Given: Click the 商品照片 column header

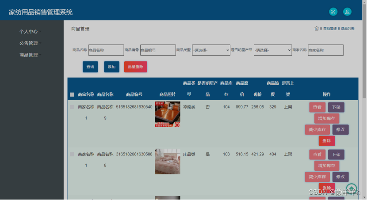Looking at the screenshot, I should tap(167, 94).
